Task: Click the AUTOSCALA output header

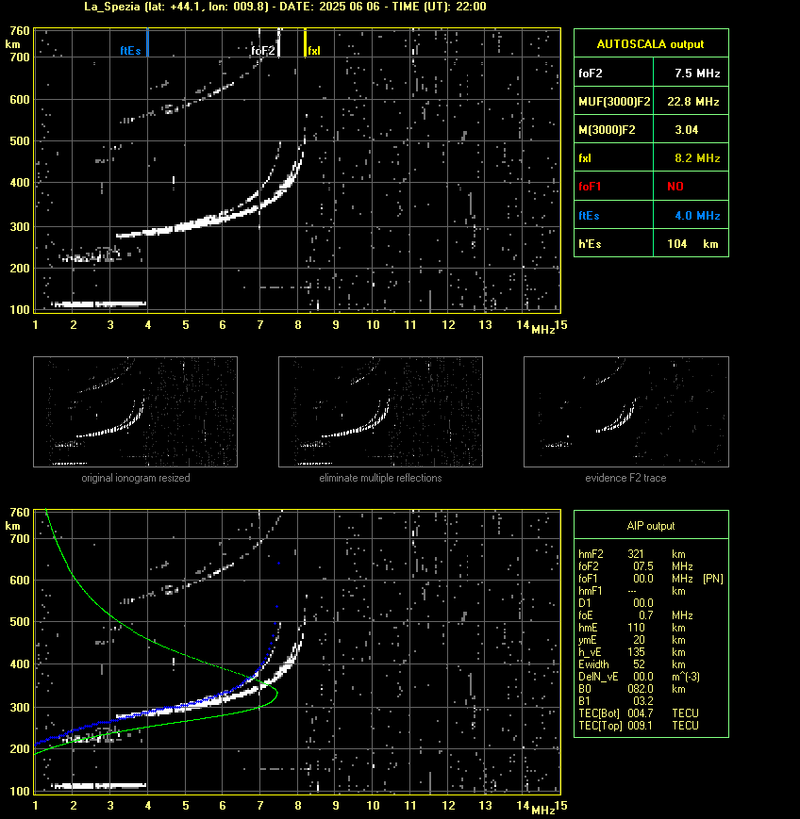Action: tap(651, 44)
